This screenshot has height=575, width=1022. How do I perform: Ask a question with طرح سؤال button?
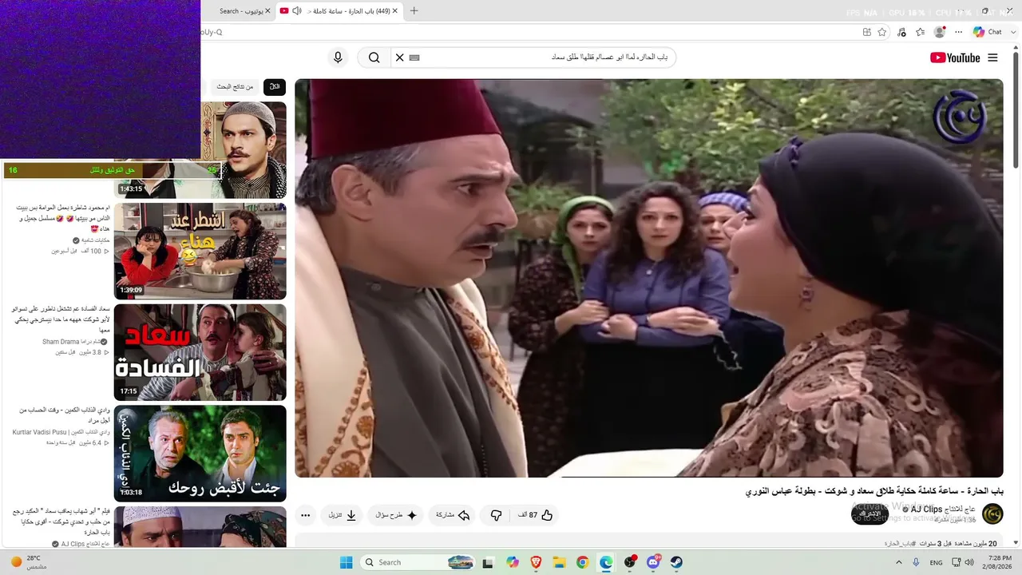pyautogui.click(x=396, y=515)
